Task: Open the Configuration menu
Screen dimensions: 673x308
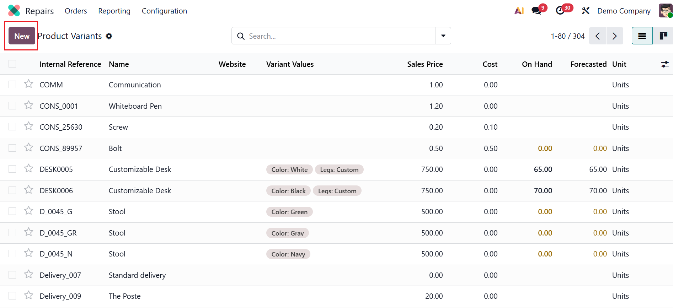Action: (x=164, y=11)
